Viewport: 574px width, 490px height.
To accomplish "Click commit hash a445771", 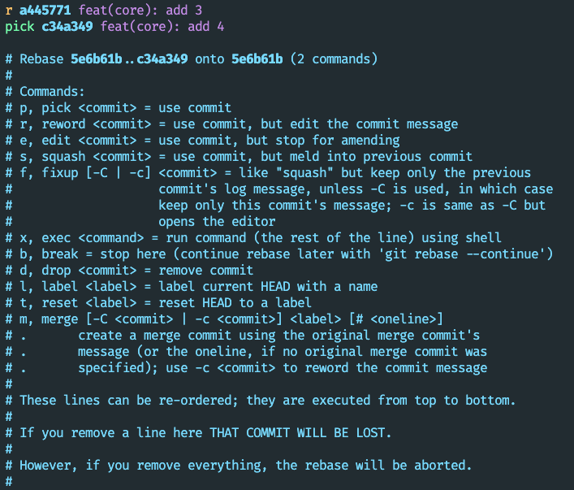I will tap(45, 11).
